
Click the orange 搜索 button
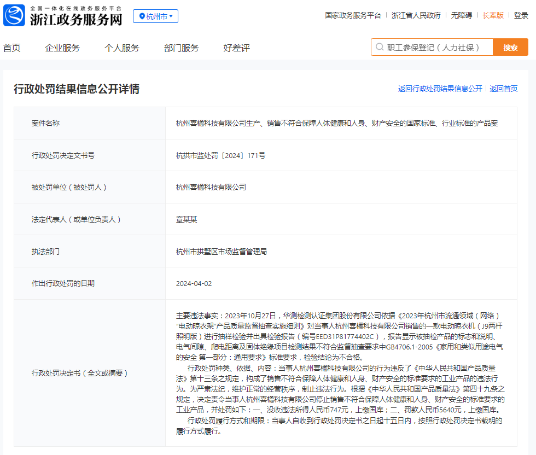510,47
